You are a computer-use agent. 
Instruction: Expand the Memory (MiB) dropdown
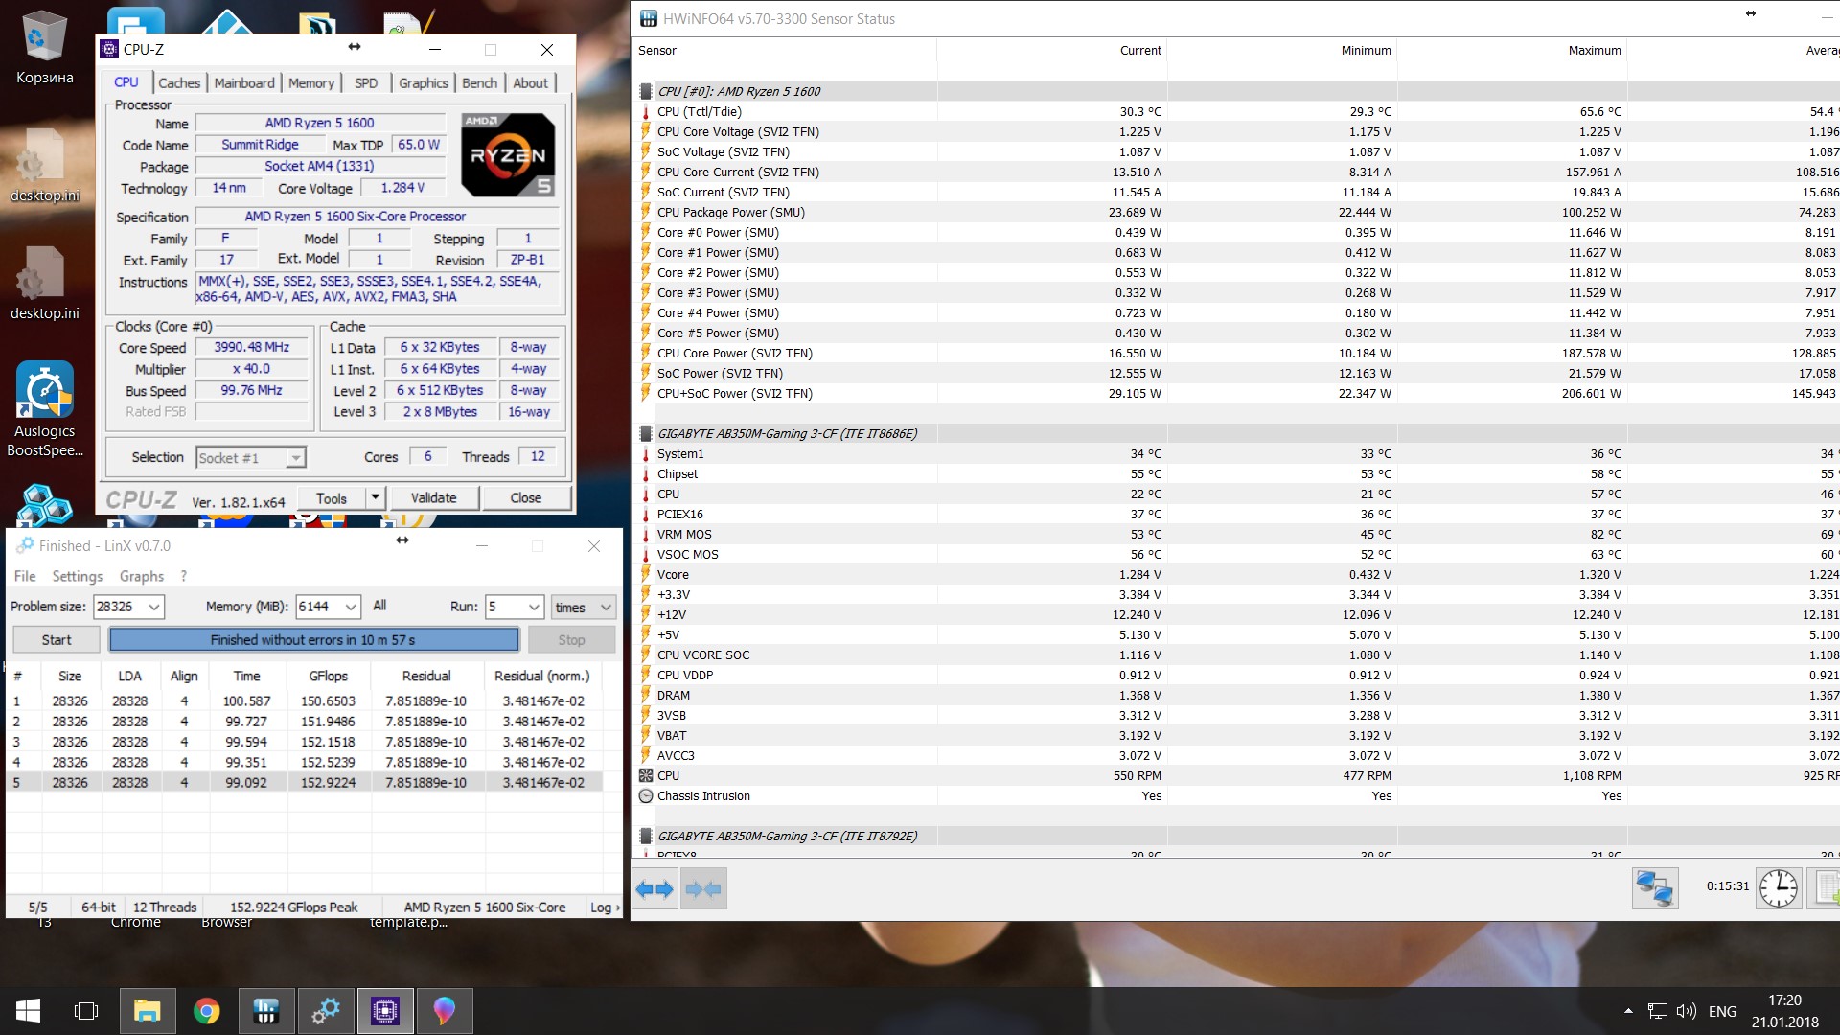(351, 607)
